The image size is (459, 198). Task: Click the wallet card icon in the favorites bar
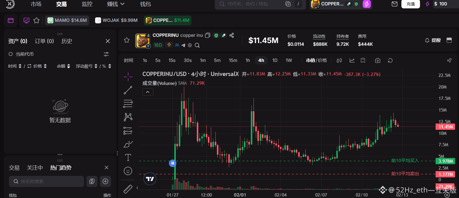pyautogui.click(x=10, y=21)
